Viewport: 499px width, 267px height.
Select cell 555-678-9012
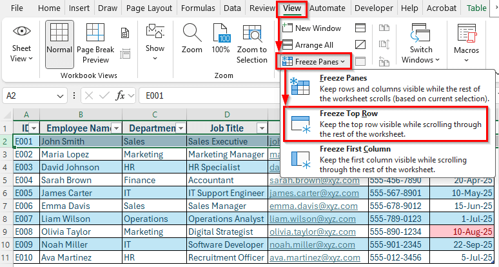pyautogui.click(x=399, y=206)
